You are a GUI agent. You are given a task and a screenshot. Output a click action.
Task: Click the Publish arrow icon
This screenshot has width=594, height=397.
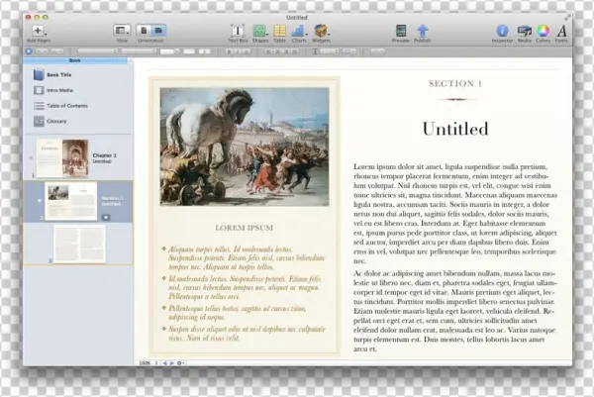pos(423,31)
